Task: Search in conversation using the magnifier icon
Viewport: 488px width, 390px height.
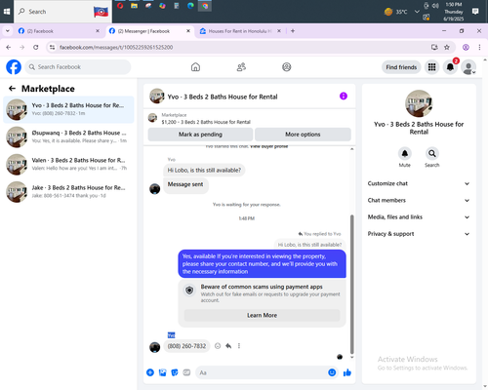Action: [431, 153]
